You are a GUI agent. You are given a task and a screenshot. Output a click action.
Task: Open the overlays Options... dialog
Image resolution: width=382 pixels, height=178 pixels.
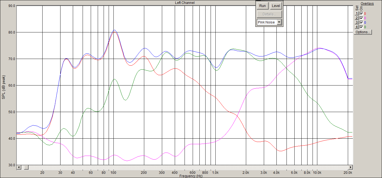pyautogui.click(x=363, y=32)
